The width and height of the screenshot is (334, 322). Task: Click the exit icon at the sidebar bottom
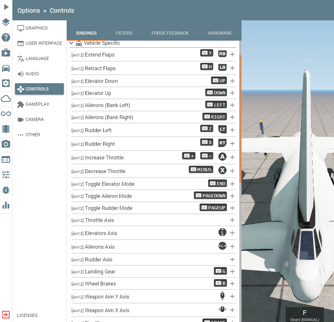[x=6, y=315]
